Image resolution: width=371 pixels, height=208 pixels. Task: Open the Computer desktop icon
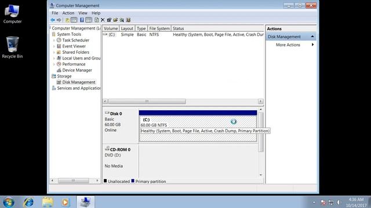[12, 14]
